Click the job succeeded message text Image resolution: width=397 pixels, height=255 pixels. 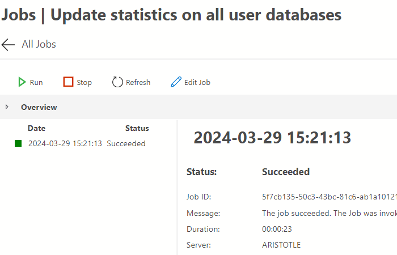pyautogui.click(x=329, y=213)
